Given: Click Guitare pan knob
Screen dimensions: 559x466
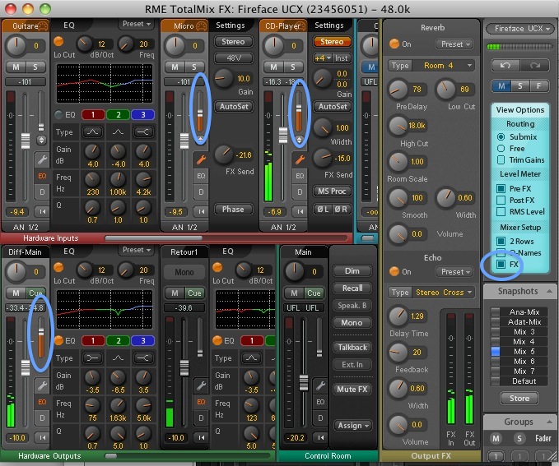Looking at the screenshot, I should (x=16, y=46).
